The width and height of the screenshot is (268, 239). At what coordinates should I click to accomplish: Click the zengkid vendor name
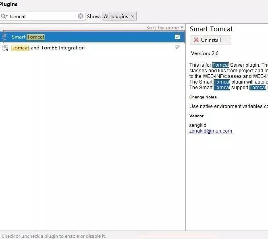198,125
